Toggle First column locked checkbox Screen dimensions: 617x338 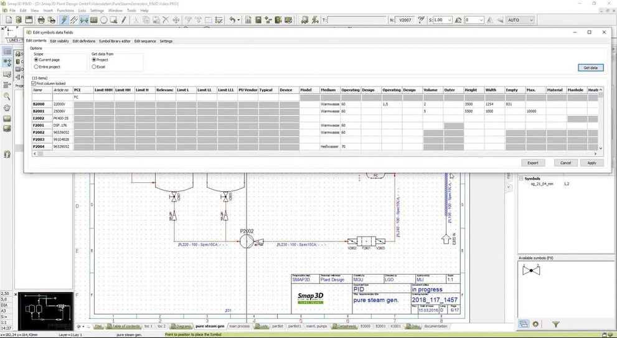coord(34,83)
